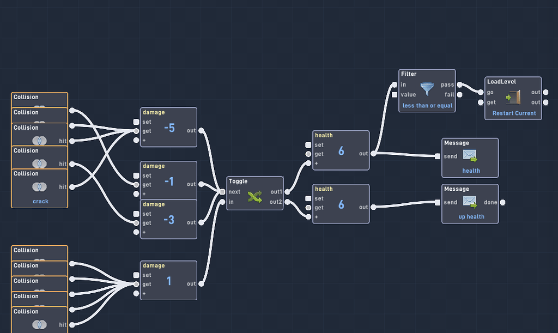Click the funnel icon in the Filter node
558x333 pixels.
[427, 89]
